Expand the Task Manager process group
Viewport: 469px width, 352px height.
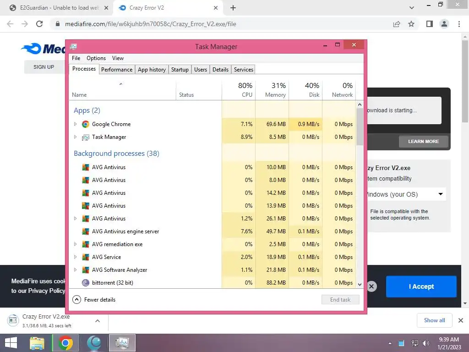pos(76,137)
